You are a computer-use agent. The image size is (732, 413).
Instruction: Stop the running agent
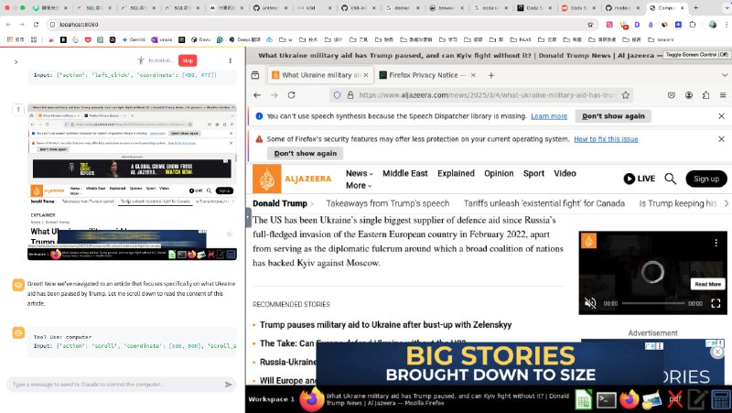[x=188, y=60]
